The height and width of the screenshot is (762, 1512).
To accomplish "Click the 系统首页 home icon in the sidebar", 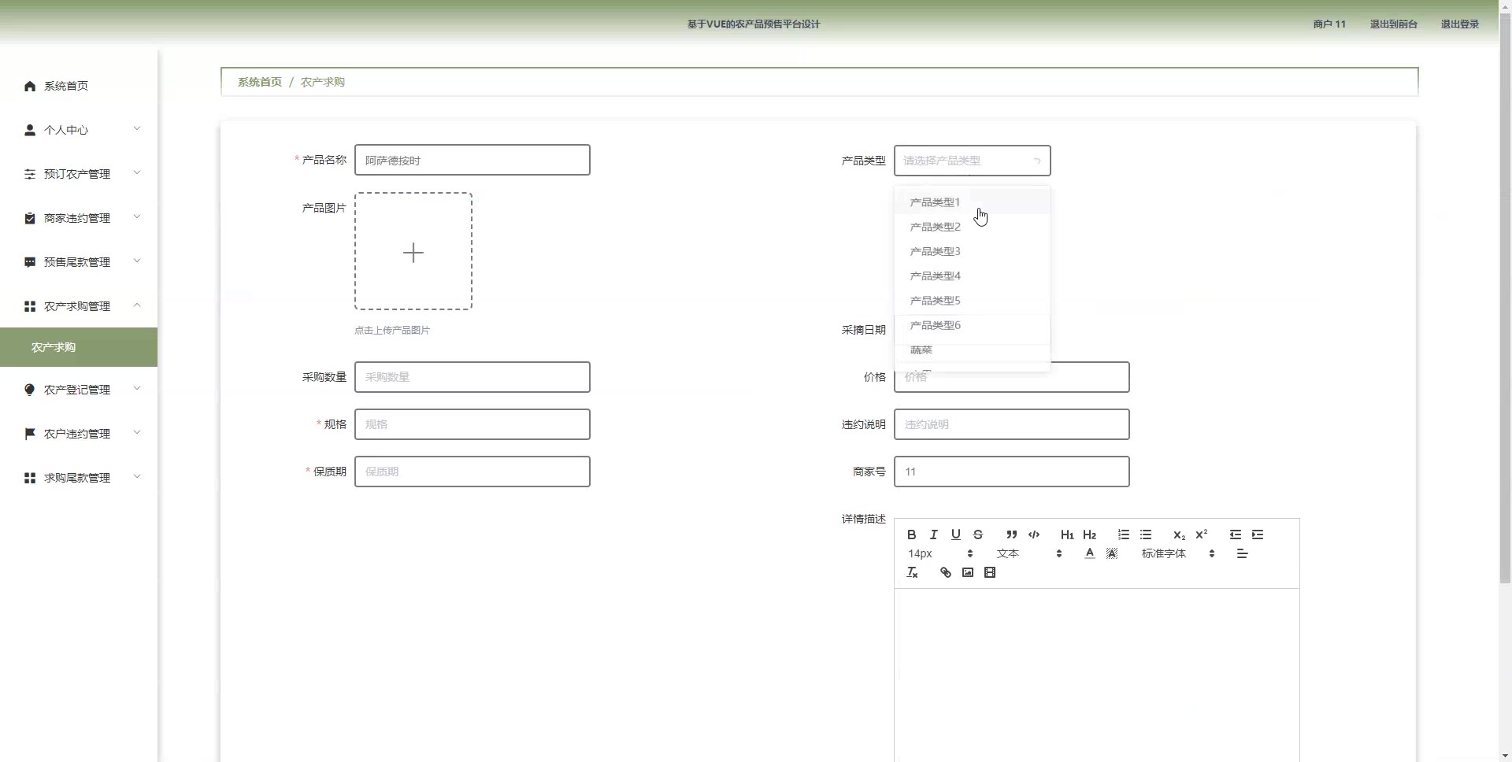I will coord(30,86).
